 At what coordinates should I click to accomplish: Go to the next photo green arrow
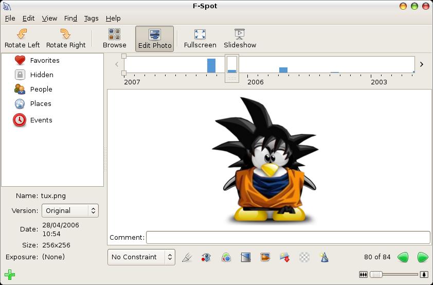tap(423, 257)
